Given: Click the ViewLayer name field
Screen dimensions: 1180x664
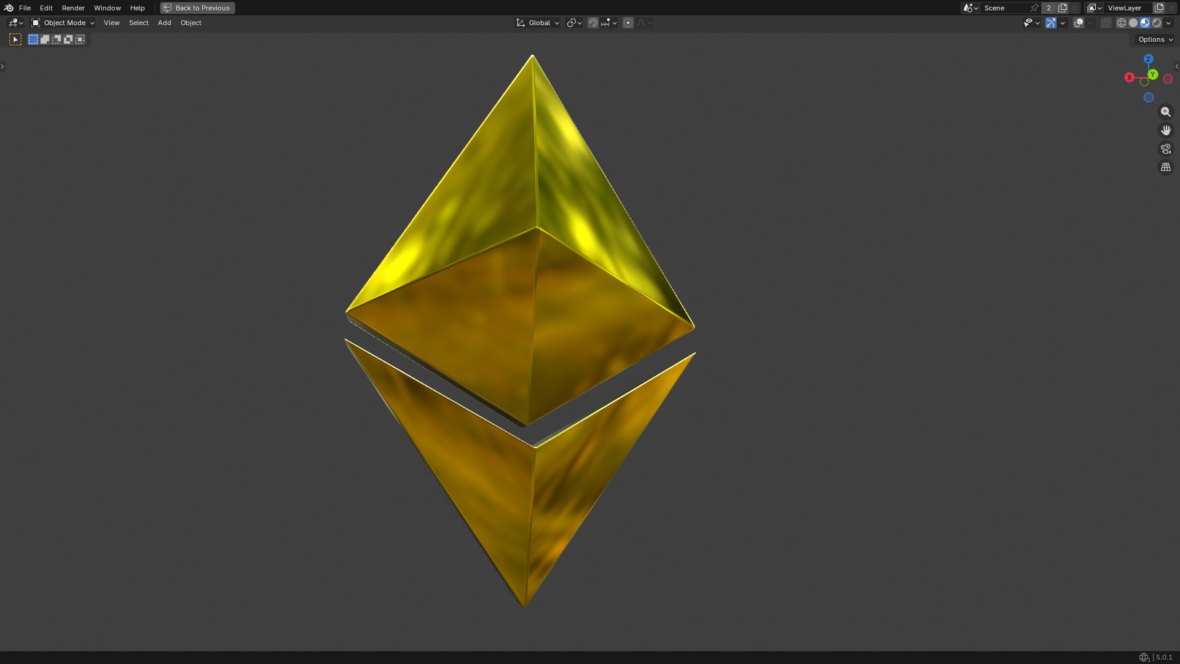Looking at the screenshot, I should point(1128,8).
